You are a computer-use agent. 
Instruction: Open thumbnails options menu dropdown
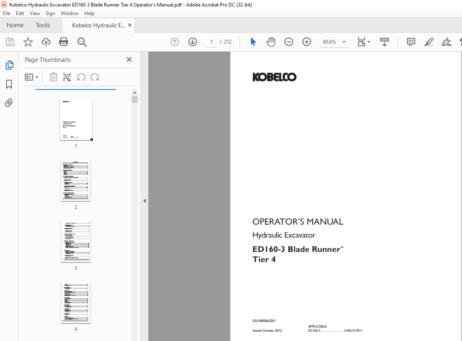pos(31,77)
